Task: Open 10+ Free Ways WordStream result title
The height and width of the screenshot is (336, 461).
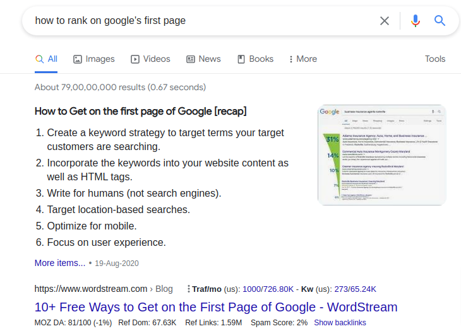Action: (x=216, y=307)
